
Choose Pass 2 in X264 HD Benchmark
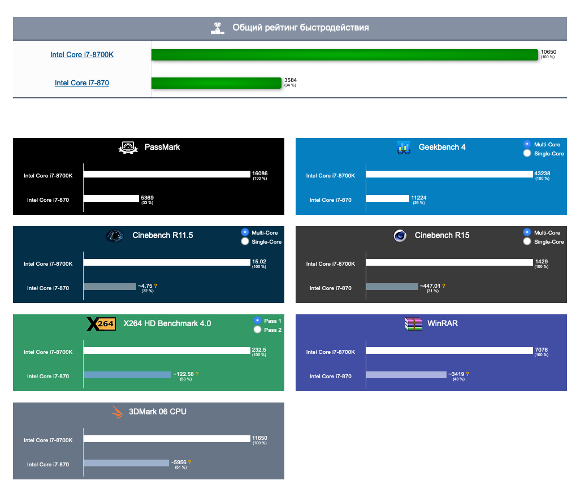click(x=258, y=330)
